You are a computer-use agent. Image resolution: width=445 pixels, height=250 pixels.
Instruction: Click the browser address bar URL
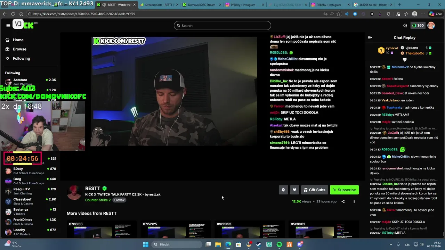click(84, 14)
